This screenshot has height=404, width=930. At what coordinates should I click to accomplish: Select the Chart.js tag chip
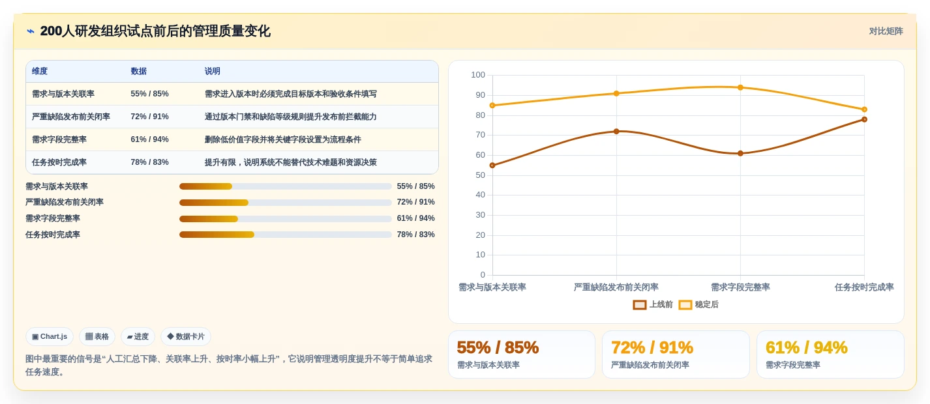(x=50, y=337)
